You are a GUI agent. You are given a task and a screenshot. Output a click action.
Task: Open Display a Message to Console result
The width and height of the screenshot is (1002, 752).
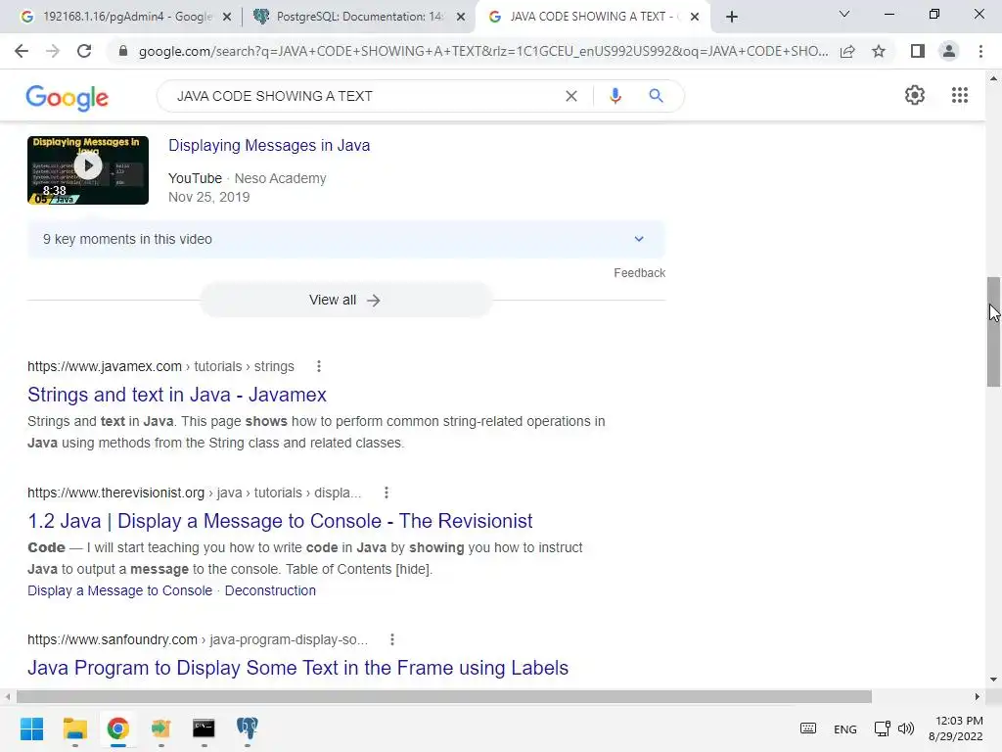pyautogui.click(x=280, y=521)
